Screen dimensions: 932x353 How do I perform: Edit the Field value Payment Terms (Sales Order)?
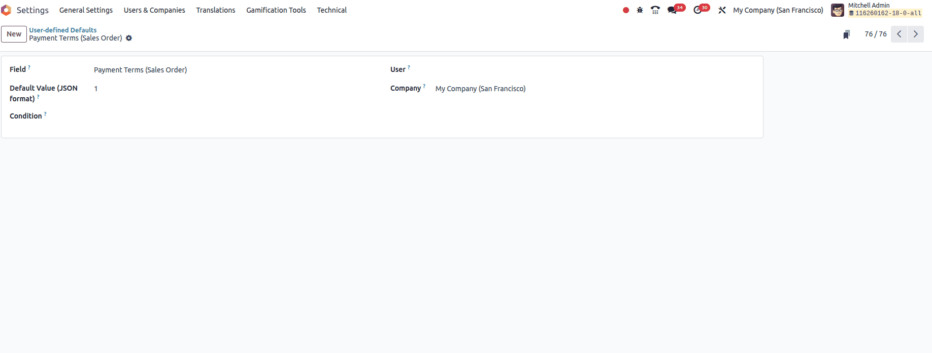click(235, 70)
